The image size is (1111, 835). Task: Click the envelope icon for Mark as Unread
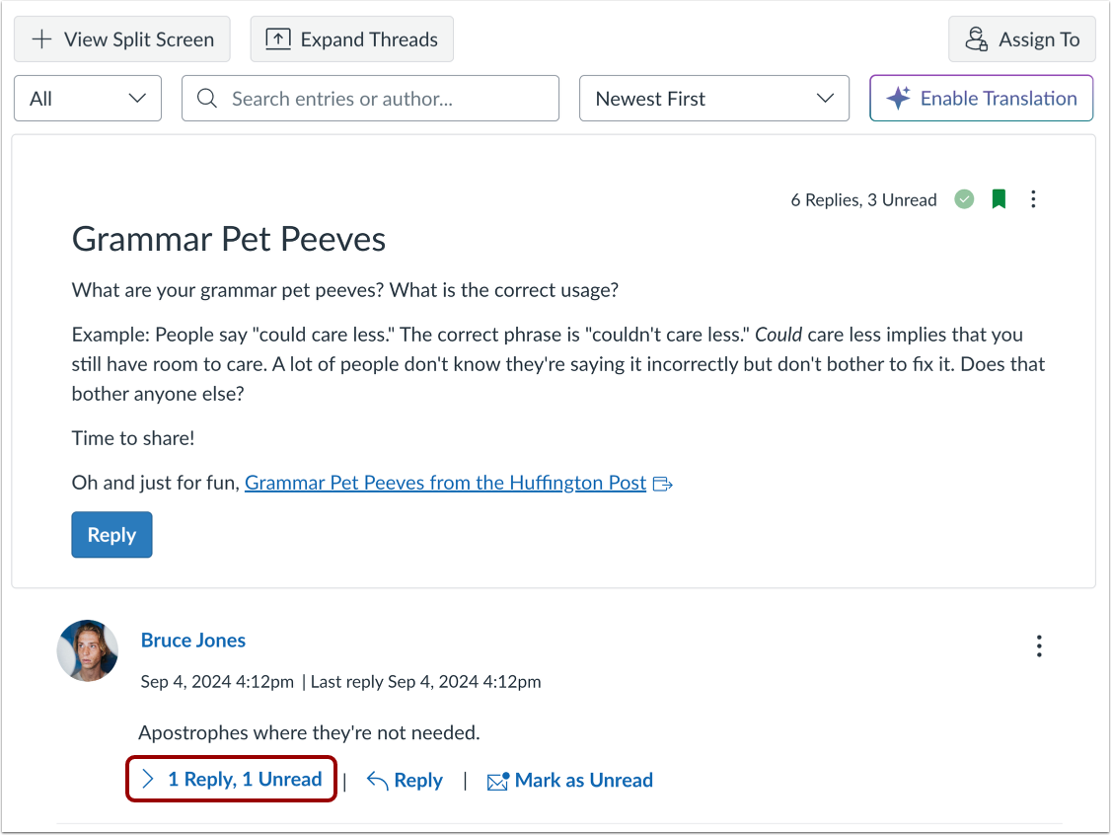pyautogui.click(x=497, y=780)
